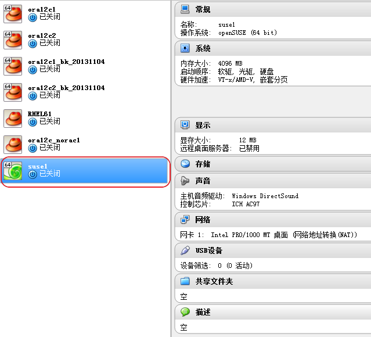Viewport: 371px width, 337px height.
Task: Open the 常规 section header
Action: (273, 9)
